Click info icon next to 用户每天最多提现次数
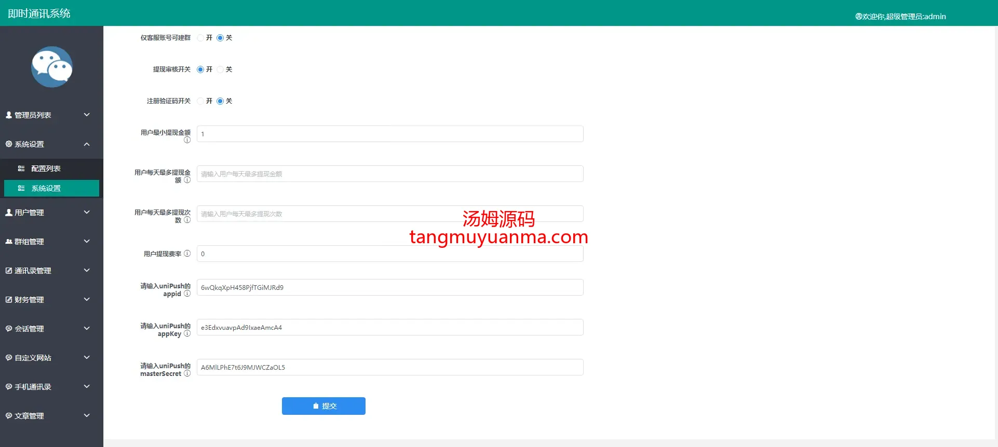The height and width of the screenshot is (447, 998). click(x=187, y=220)
